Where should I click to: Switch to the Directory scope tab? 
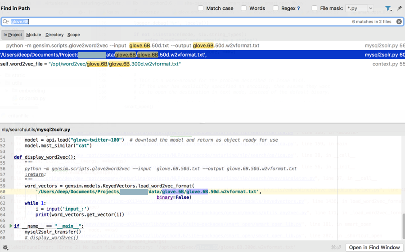[x=54, y=35]
